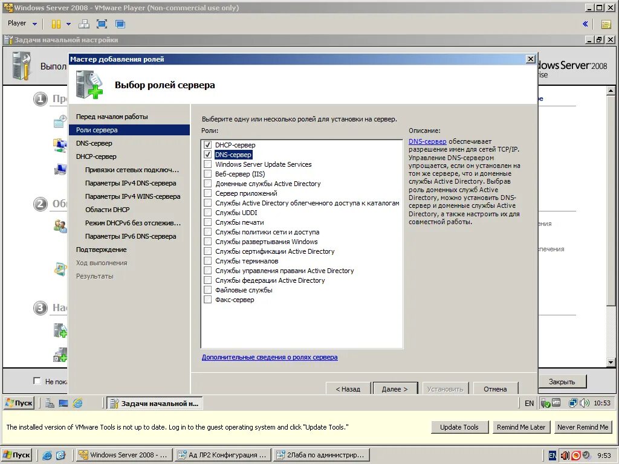Check the Службы UDDI checkbox
This screenshot has height=464, width=619.
tap(208, 213)
